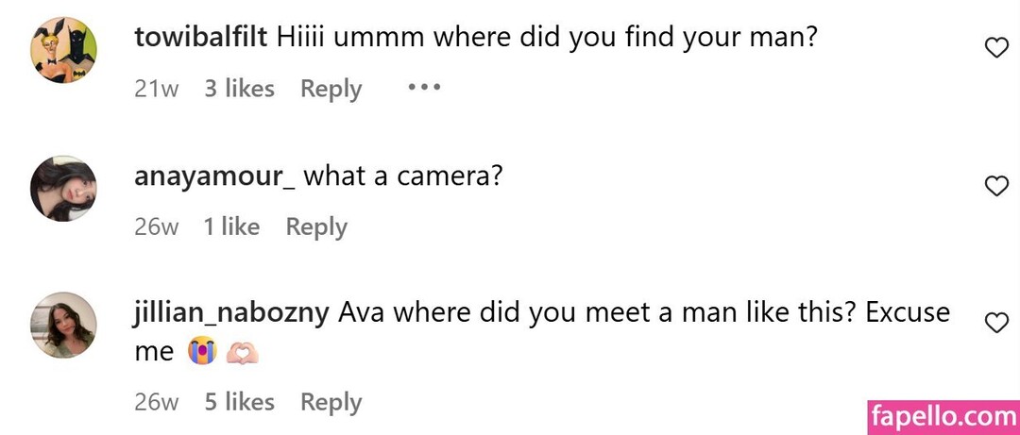Reply to the "what a camera?" comment
1020x435 pixels.
click(x=316, y=226)
